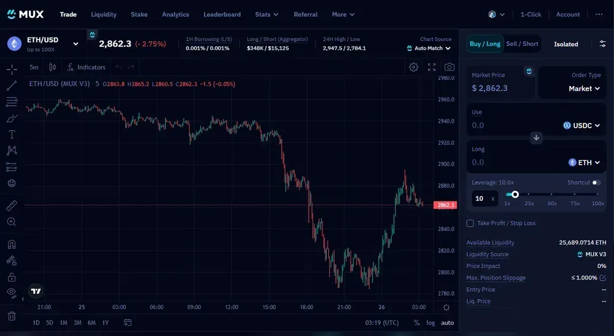This screenshot has height=336, width=614.
Task: Open the Account menu
Action: click(x=568, y=15)
